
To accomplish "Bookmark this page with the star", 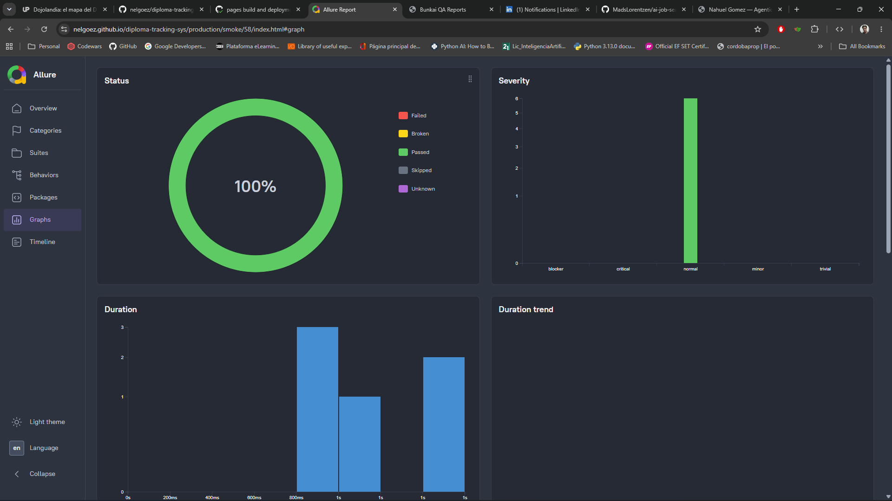I will point(758,29).
